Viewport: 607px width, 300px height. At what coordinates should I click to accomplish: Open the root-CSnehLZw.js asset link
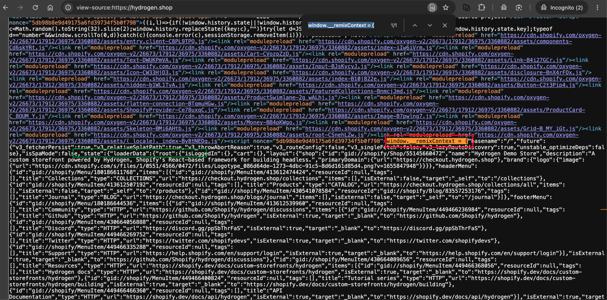point(228,135)
